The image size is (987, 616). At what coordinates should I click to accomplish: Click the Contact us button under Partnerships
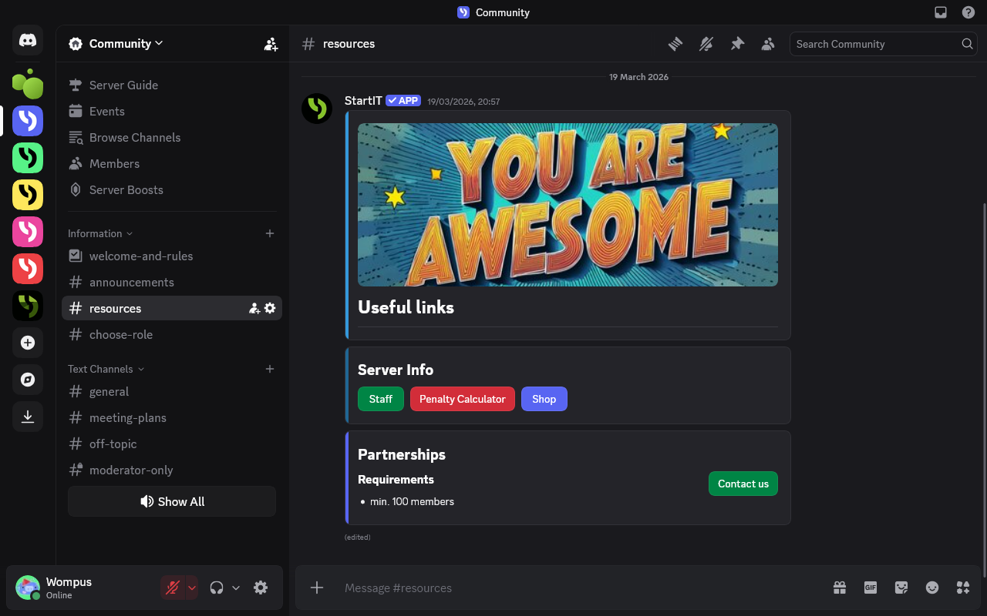pyautogui.click(x=743, y=484)
